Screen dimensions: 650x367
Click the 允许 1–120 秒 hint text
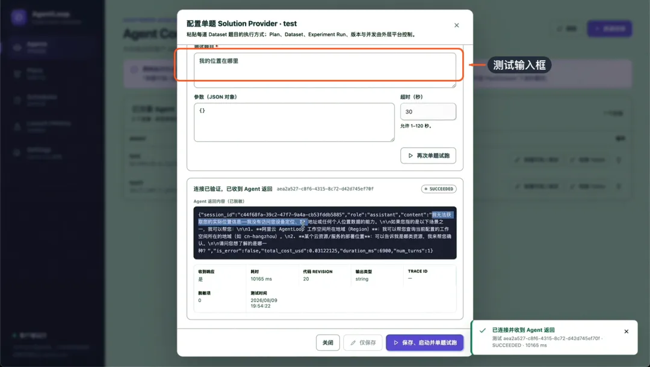pos(416,126)
